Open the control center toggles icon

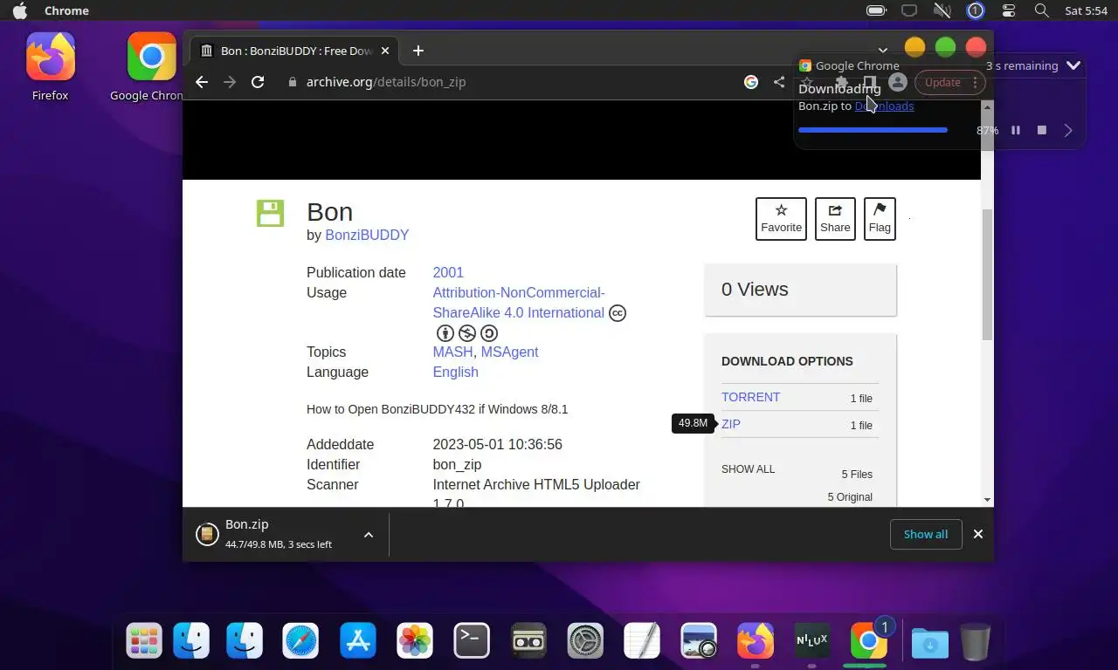[1009, 10]
